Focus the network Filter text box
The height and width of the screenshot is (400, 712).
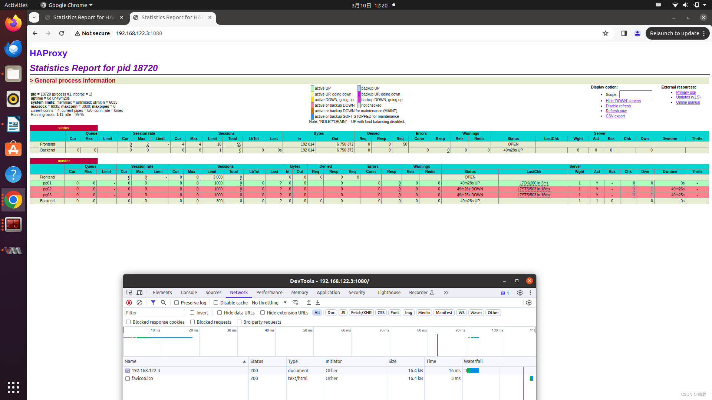coord(155,313)
